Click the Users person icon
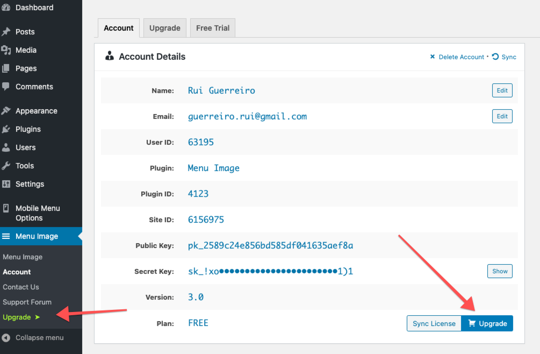Screen dimensions: 540x354 pos(6,147)
